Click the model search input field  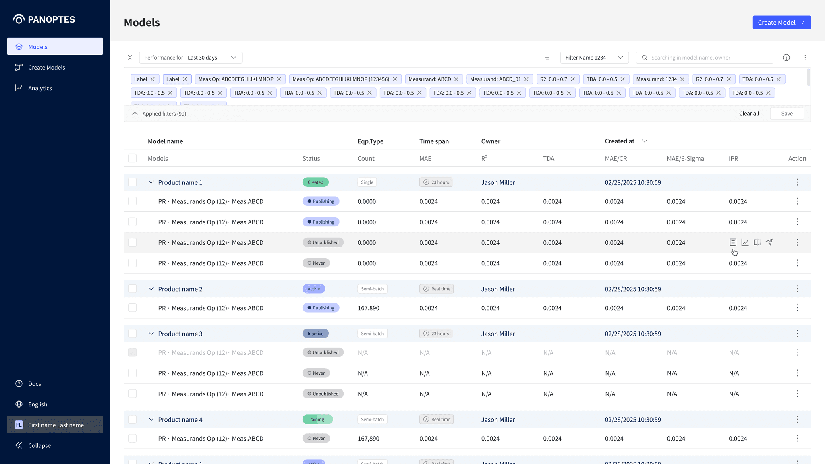(709, 58)
